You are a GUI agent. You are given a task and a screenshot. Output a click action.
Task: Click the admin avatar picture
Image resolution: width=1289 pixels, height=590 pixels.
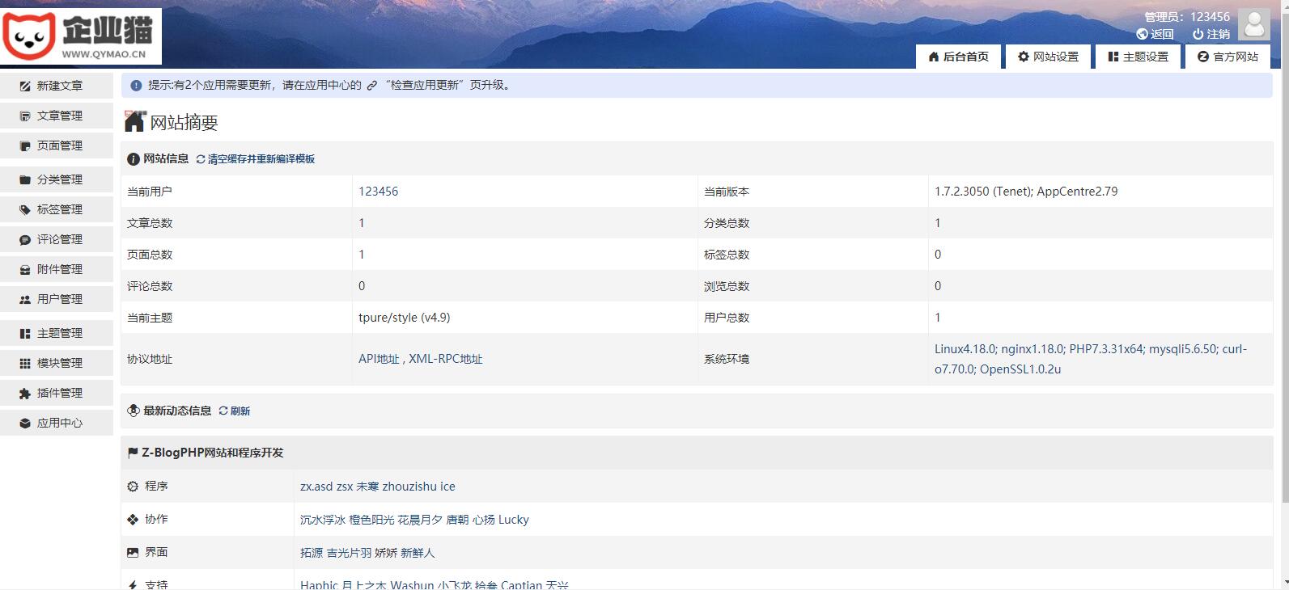tap(1253, 24)
